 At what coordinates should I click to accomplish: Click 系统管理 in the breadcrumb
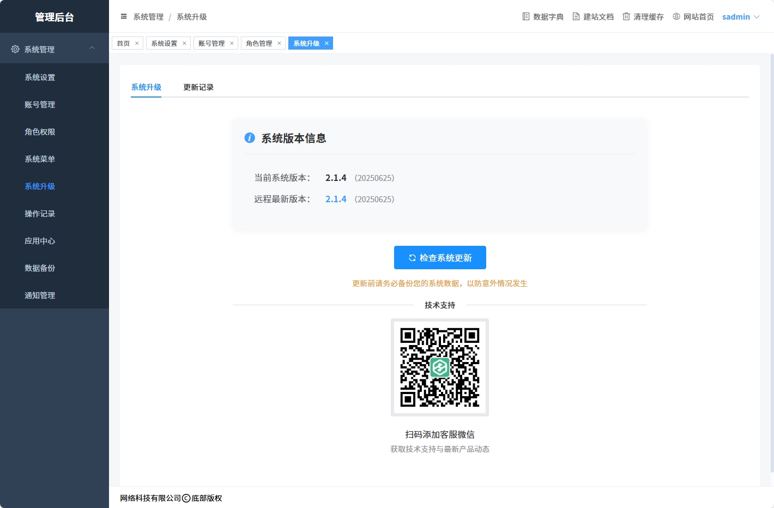[148, 17]
